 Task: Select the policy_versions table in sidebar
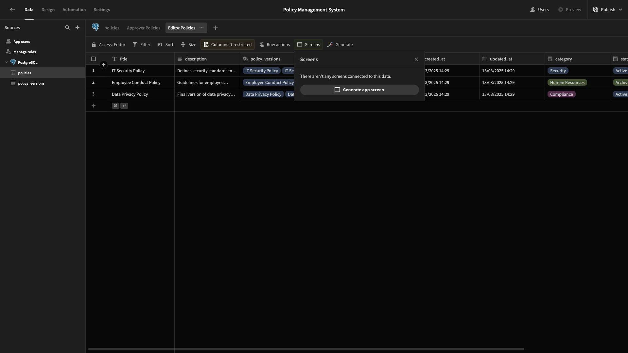(x=43, y=83)
